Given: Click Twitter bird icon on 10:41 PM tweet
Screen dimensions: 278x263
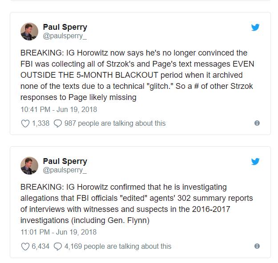Looking at the screenshot, I should 255,27.
